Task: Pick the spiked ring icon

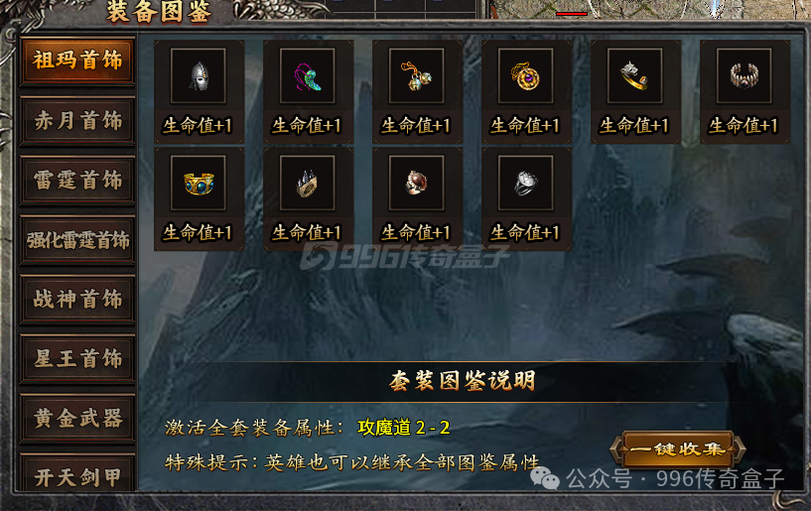Action: (x=308, y=184)
